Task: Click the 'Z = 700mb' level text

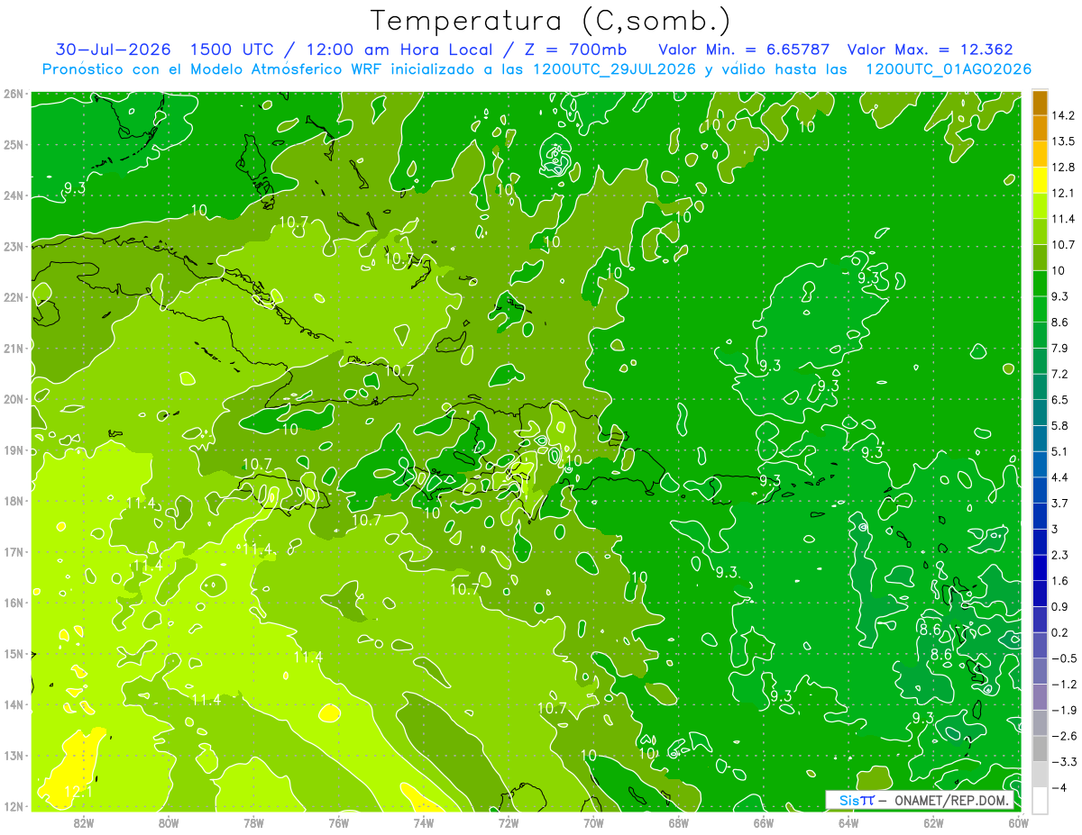Action: pyautogui.click(x=575, y=50)
